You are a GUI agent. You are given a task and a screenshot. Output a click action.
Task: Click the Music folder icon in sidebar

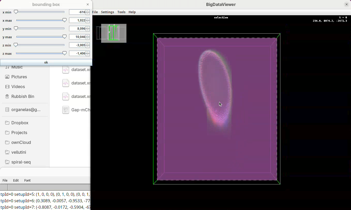[7, 67]
